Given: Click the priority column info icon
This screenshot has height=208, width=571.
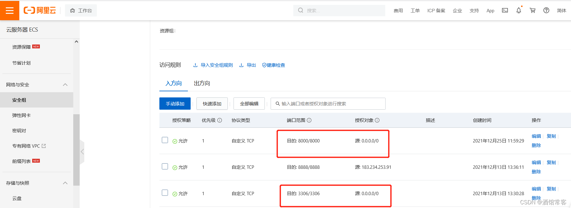Looking at the screenshot, I should tap(219, 120).
